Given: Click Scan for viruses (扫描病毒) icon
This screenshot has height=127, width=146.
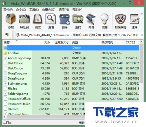Looking at the screenshot, I should [121, 19].
